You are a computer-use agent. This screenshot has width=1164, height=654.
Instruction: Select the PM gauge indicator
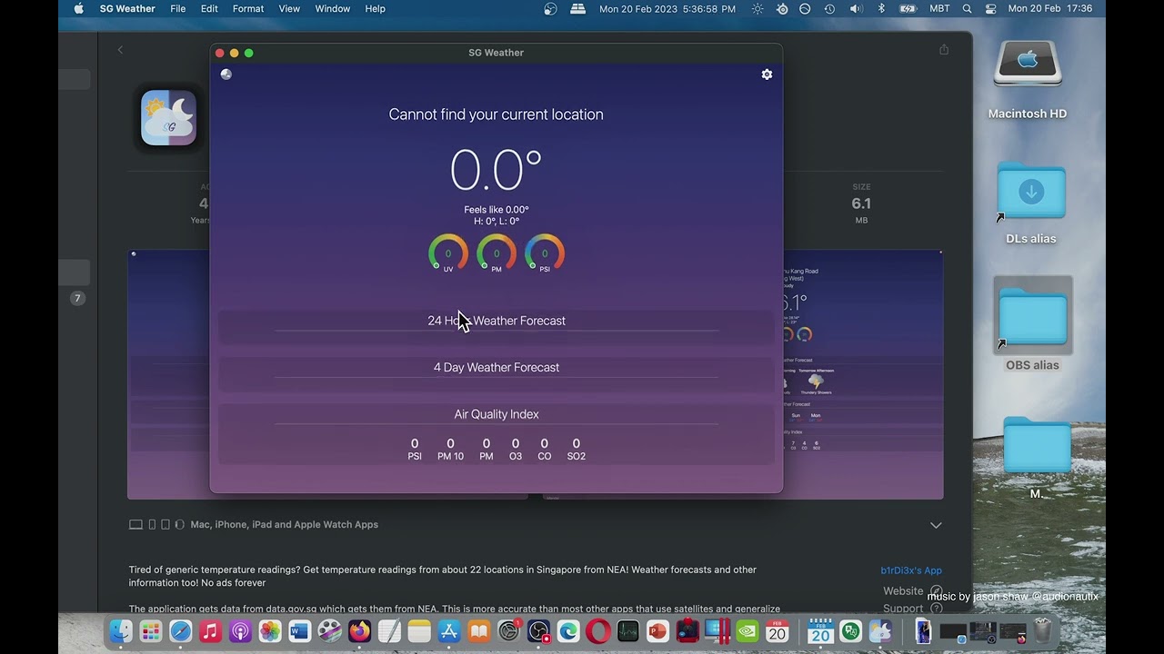[497, 253]
